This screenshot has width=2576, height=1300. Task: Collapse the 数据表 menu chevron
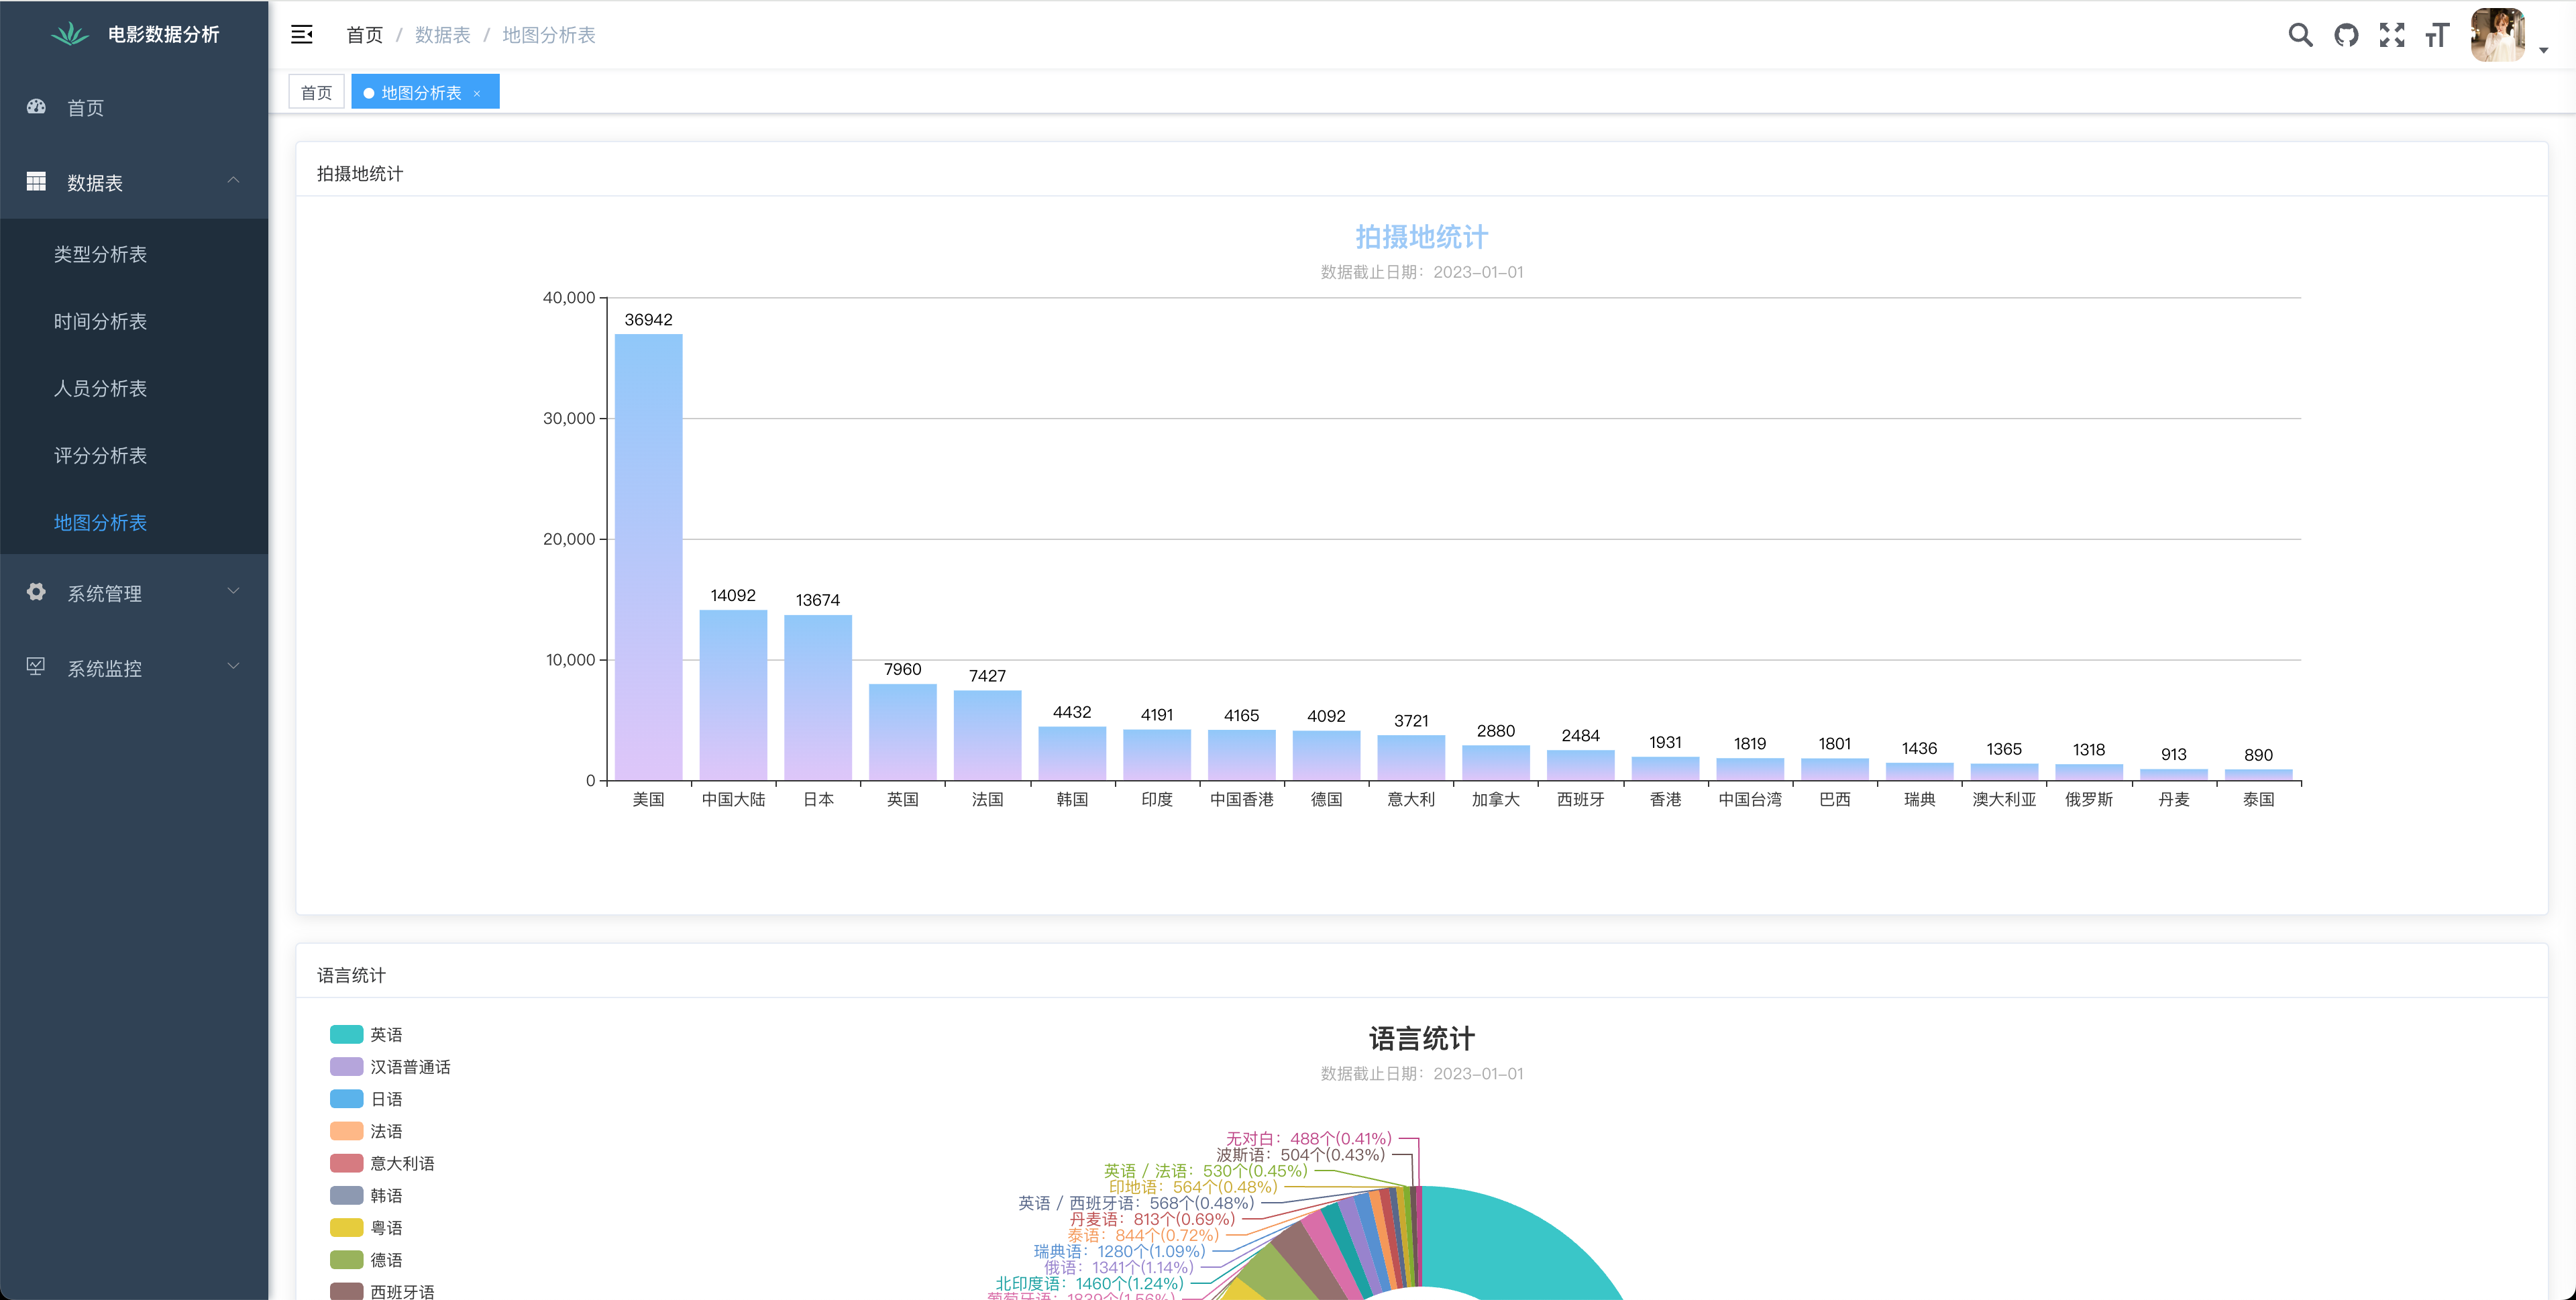click(233, 181)
